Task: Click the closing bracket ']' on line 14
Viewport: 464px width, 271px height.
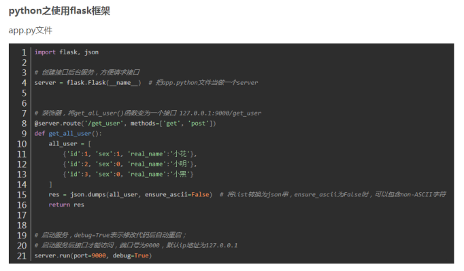Action: [50, 185]
